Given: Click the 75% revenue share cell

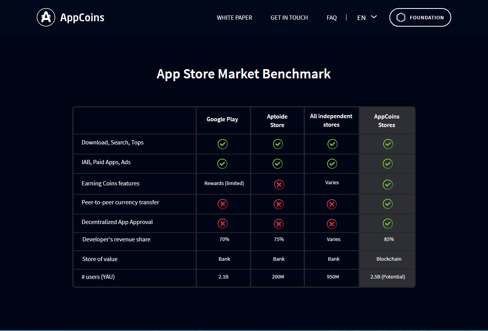Looking at the screenshot, I should pyautogui.click(x=279, y=239).
